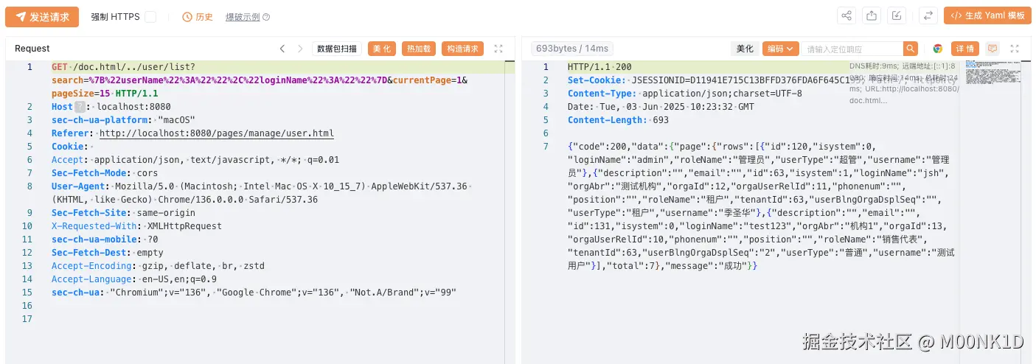Click the orange search magnifier button
The image size is (1036, 364).
tap(911, 49)
